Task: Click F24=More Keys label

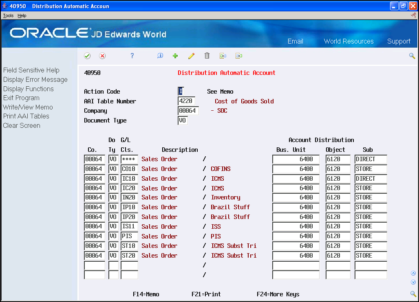Action: (278, 294)
